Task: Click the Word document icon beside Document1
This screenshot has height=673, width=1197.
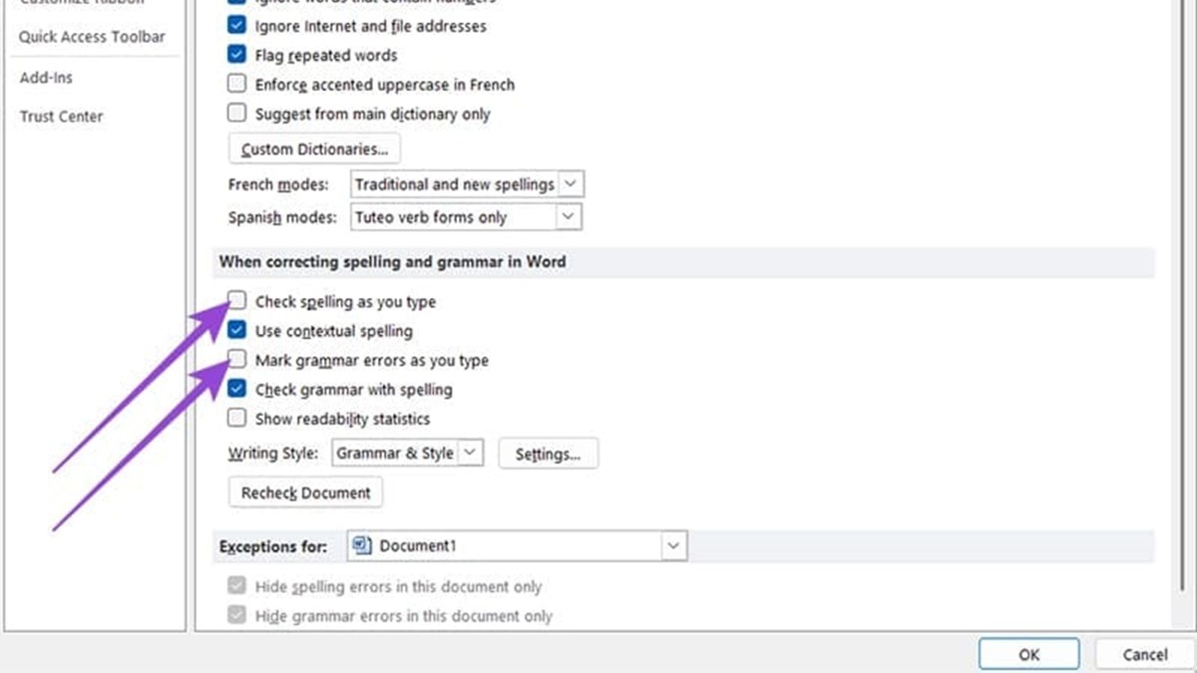Action: pyautogui.click(x=362, y=546)
